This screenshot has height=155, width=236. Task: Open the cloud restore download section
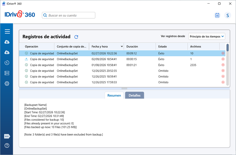[7, 52]
